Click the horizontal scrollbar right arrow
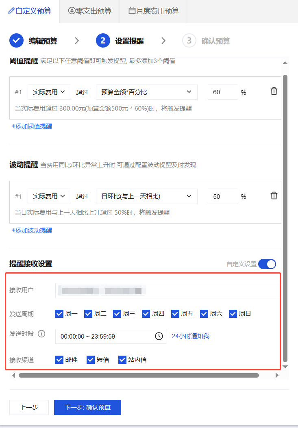Screen dimensions: 298x428 tap(277, 375)
